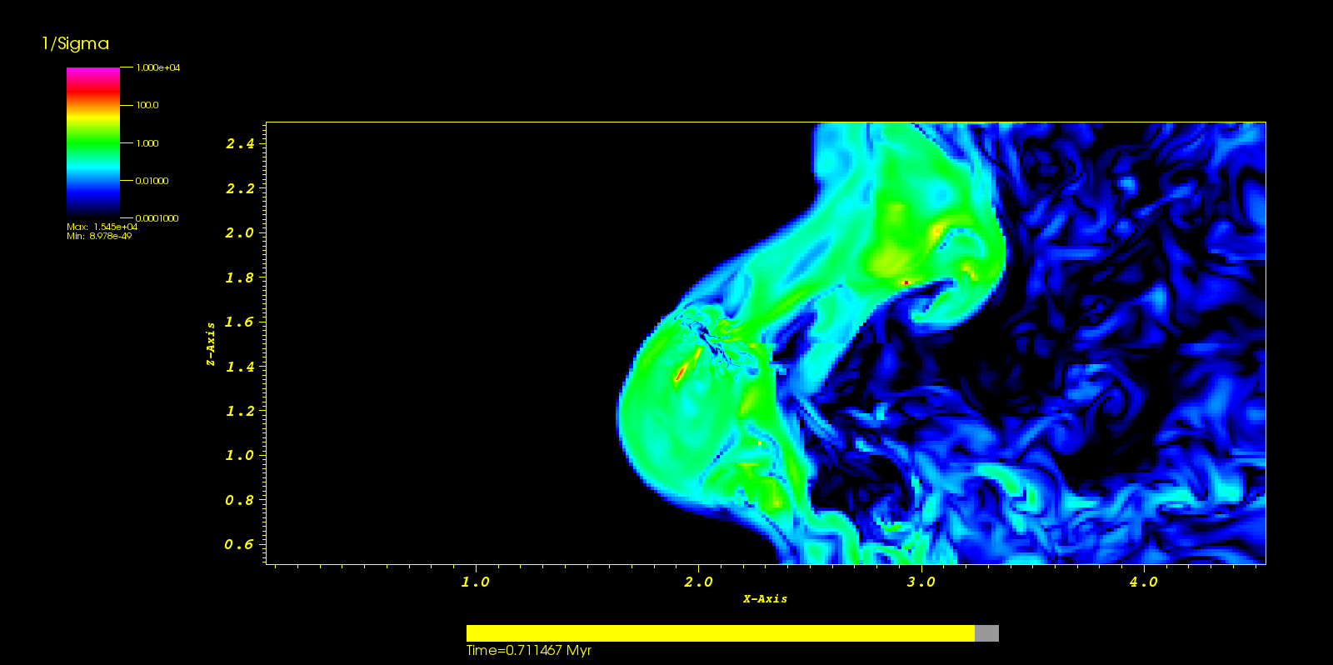Click the 0.6 tick on the Z-Axis

pos(239,545)
